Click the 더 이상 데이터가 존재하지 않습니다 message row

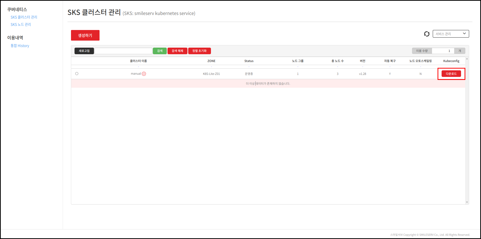click(x=268, y=83)
